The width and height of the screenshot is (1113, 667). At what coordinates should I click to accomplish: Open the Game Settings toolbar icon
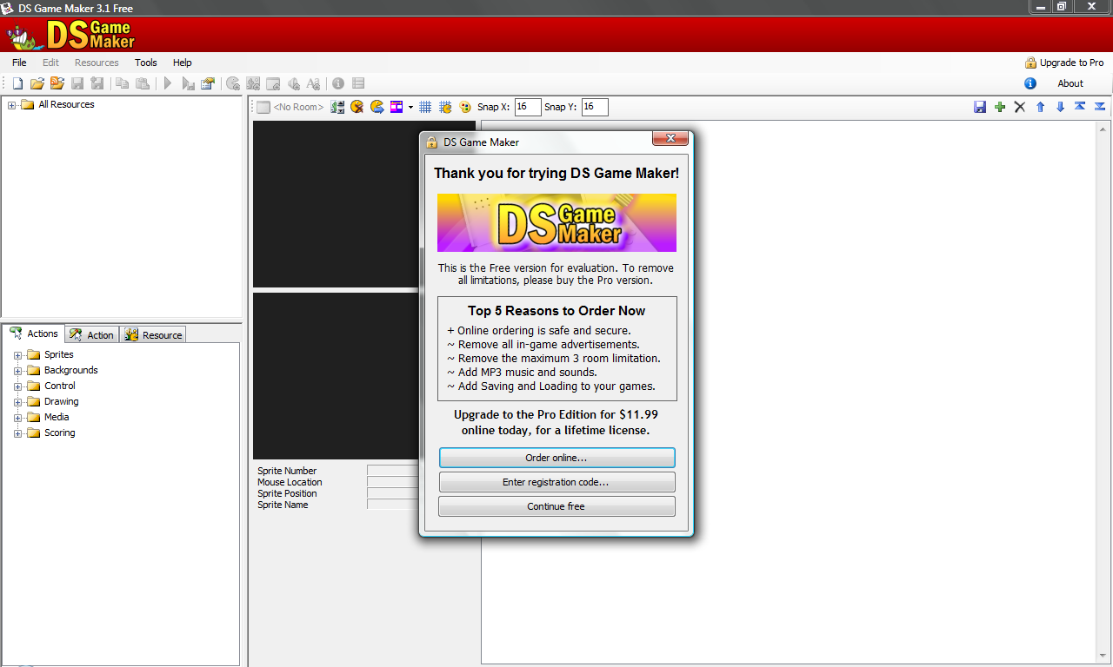click(208, 83)
